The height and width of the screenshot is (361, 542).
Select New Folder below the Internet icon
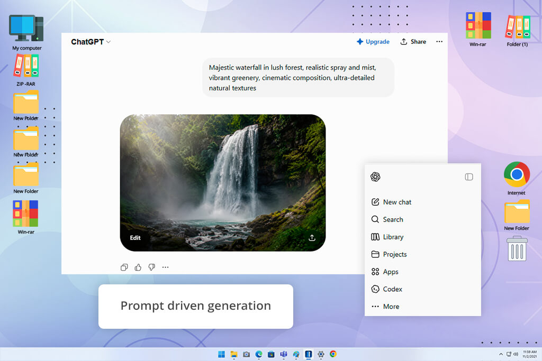point(517,215)
